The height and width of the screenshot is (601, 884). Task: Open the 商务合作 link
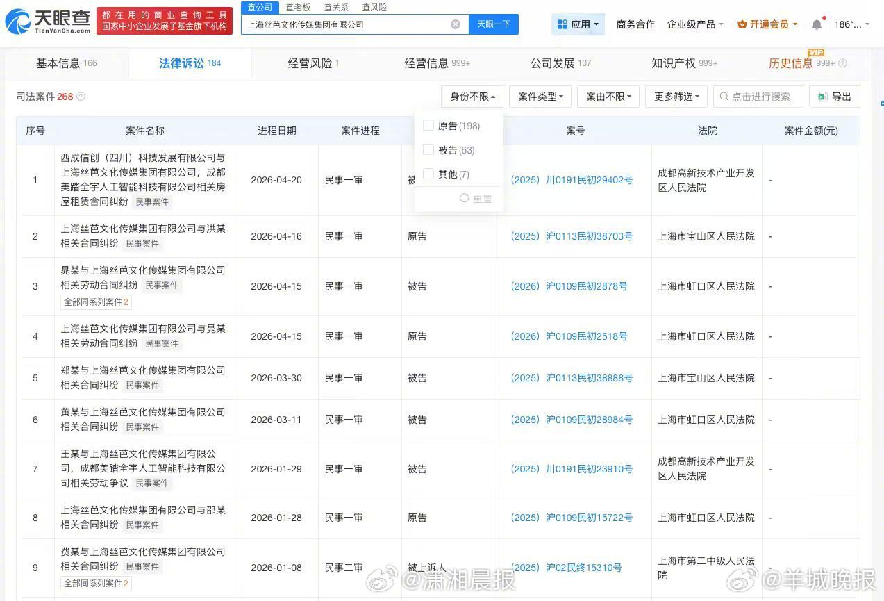(635, 24)
